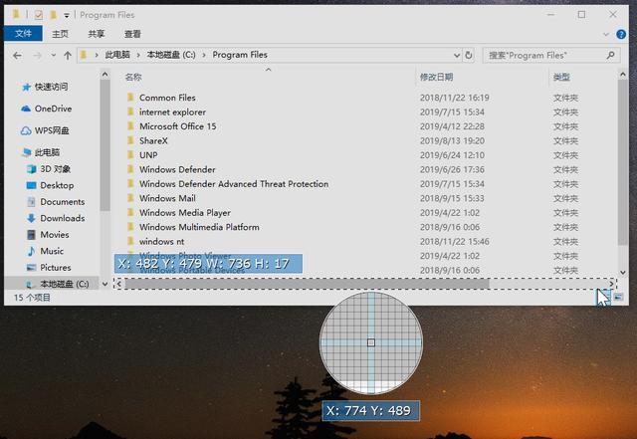Sort by the 类型 column header
This screenshot has height=439, width=637.
coord(561,78)
